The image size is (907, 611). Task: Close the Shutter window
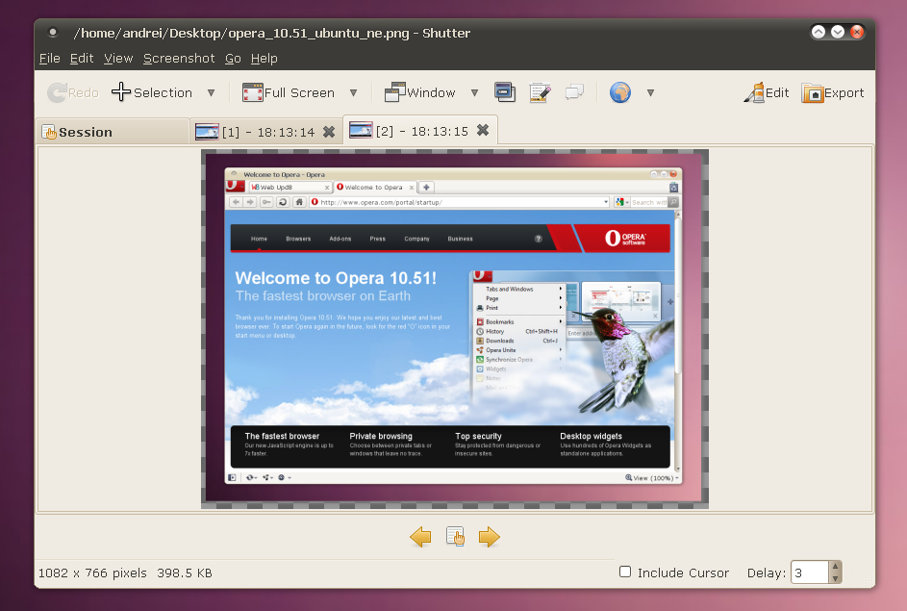[x=857, y=32]
